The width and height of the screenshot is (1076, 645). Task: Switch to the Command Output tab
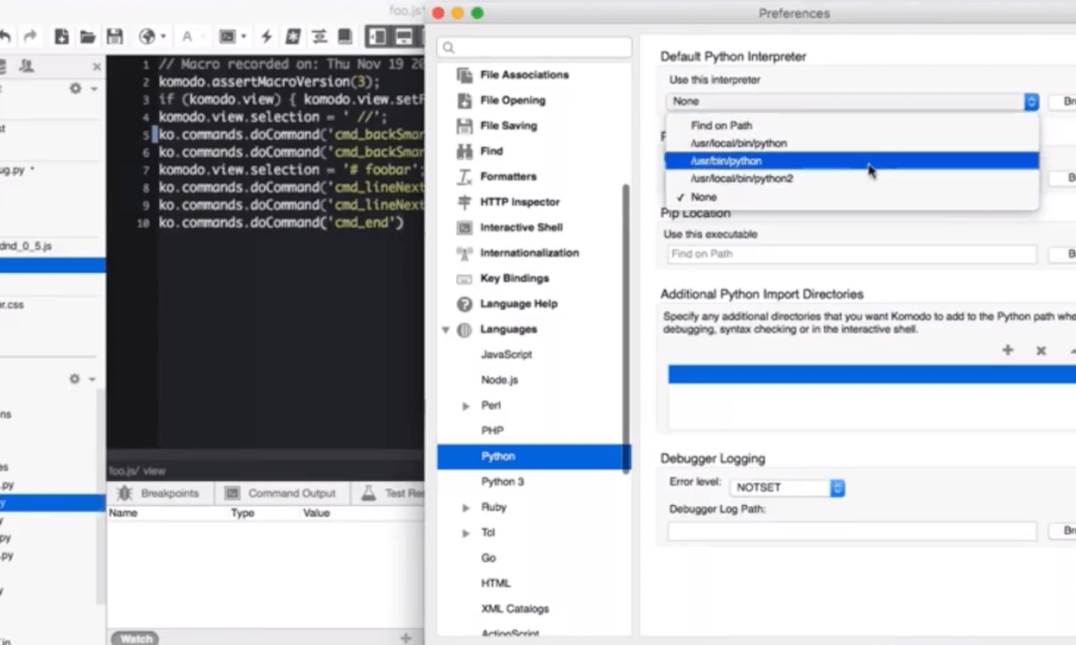click(281, 493)
